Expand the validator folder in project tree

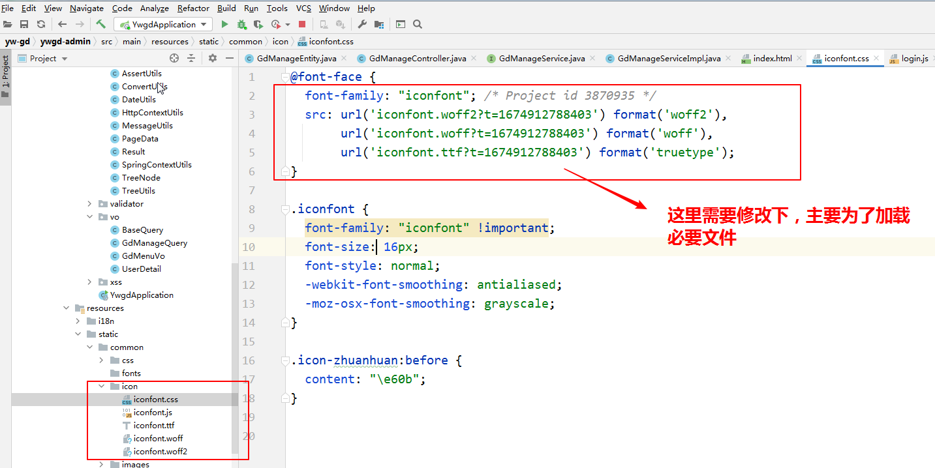click(x=89, y=204)
